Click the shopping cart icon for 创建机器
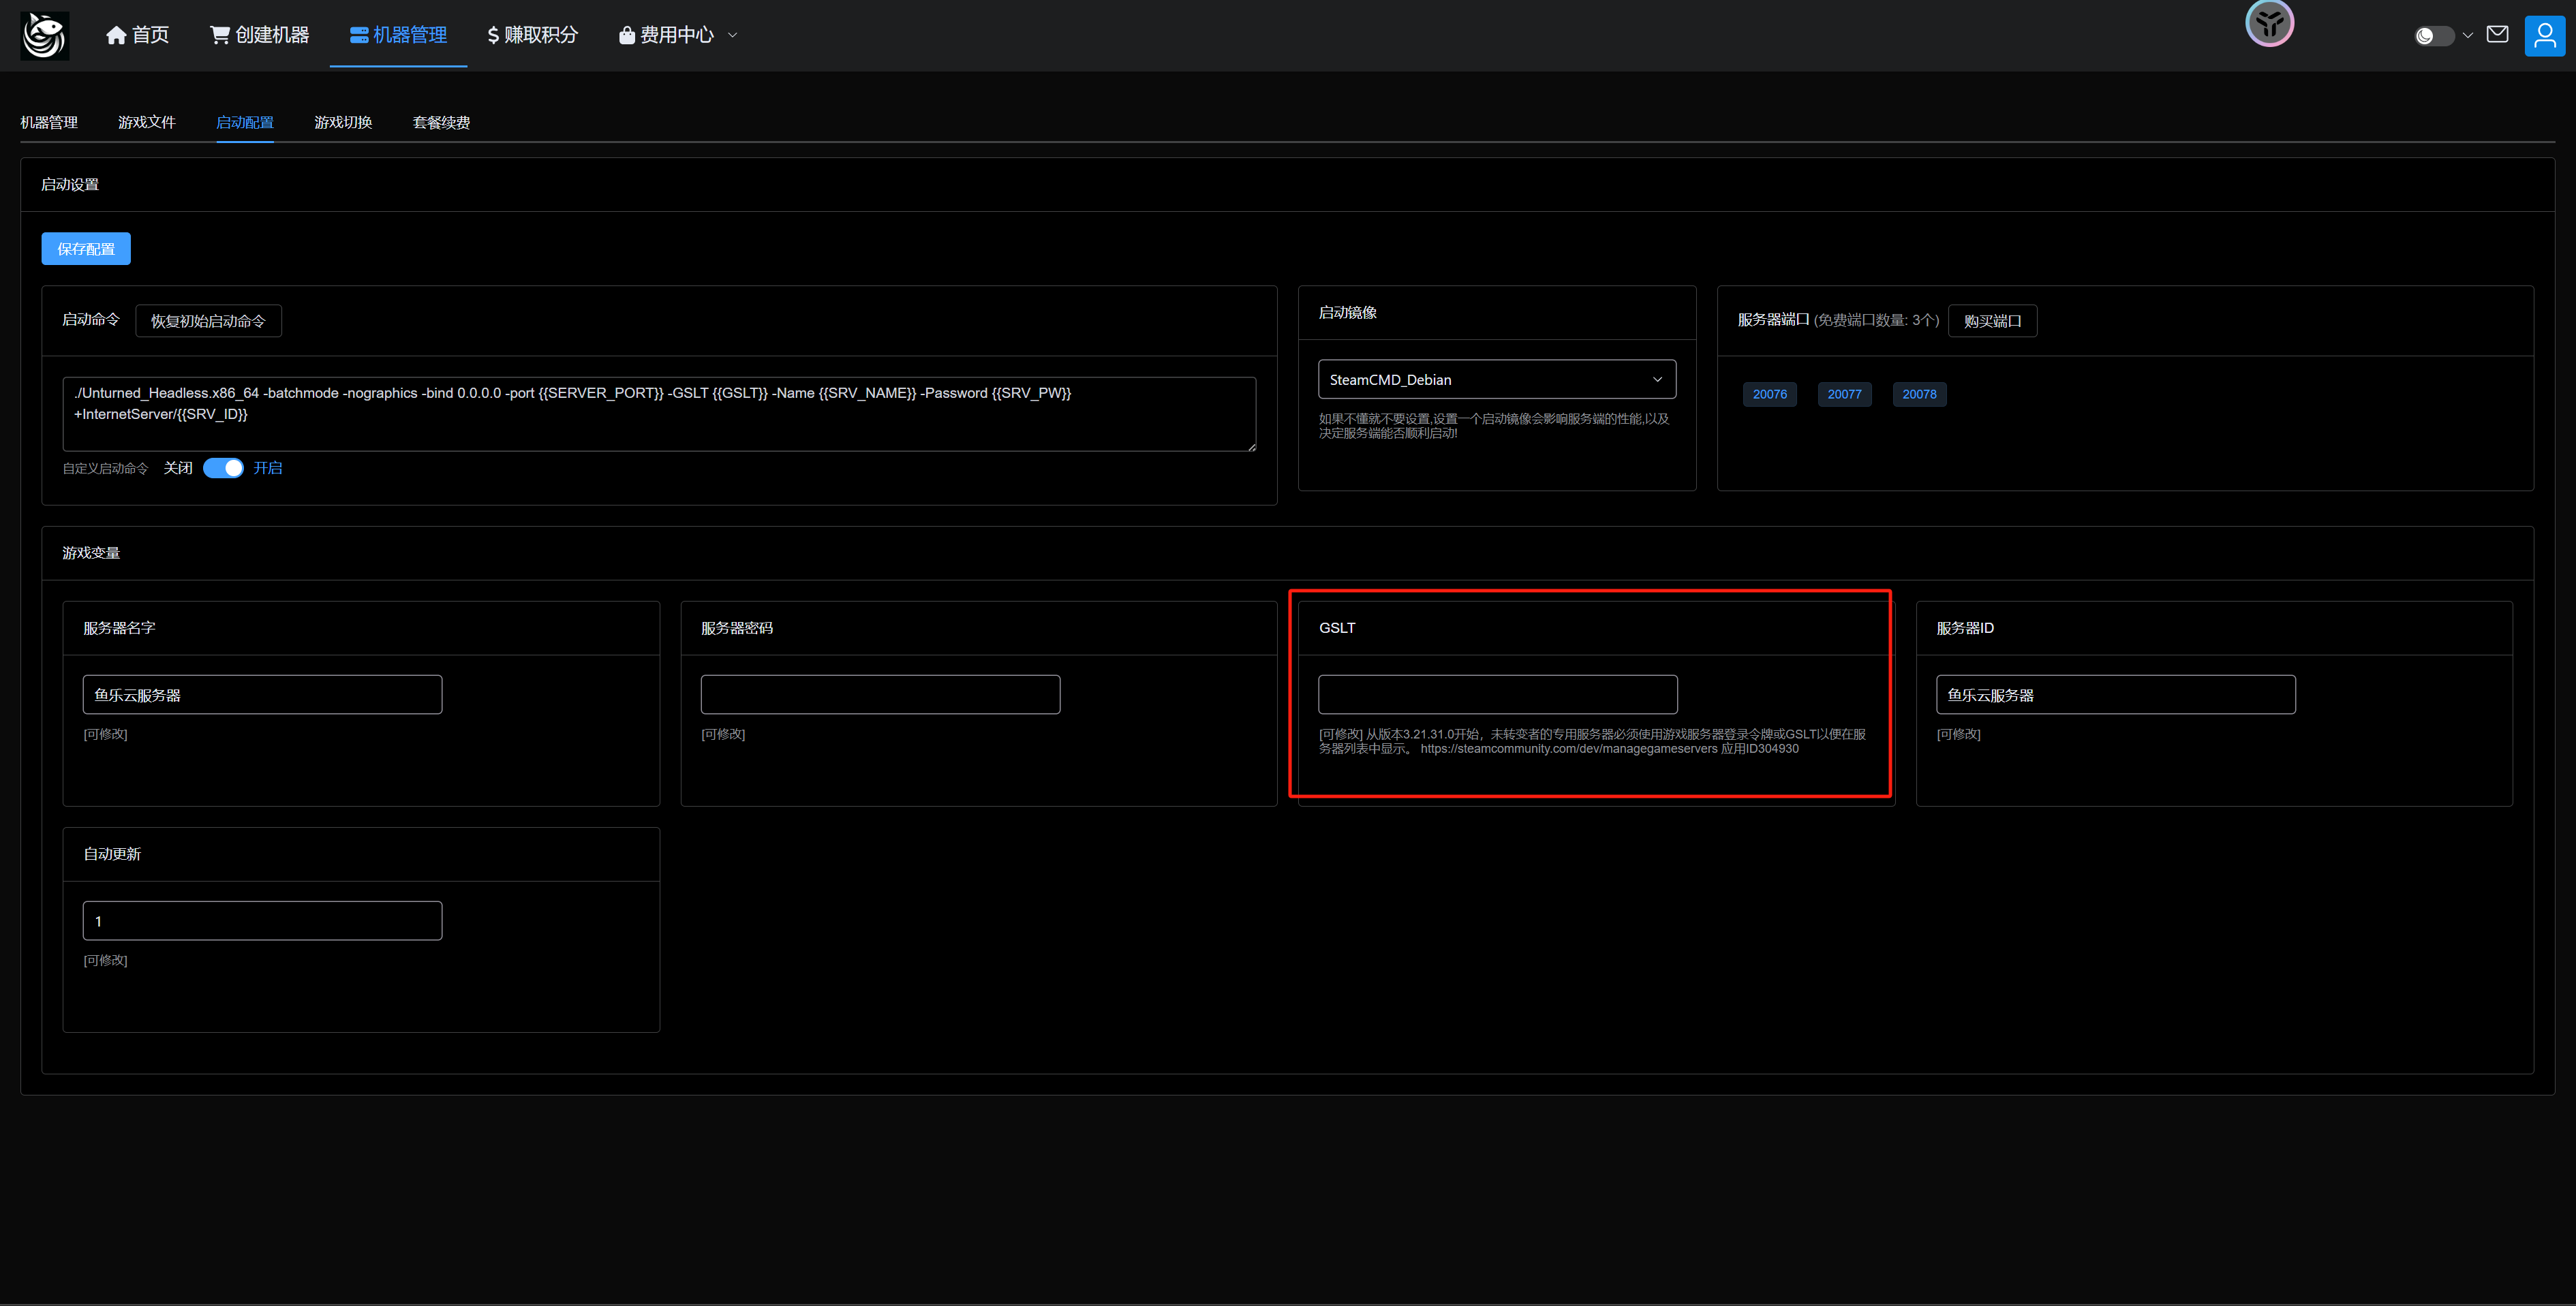Image resolution: width=2576 pixels, height=1306 pixels. point(219,35)
